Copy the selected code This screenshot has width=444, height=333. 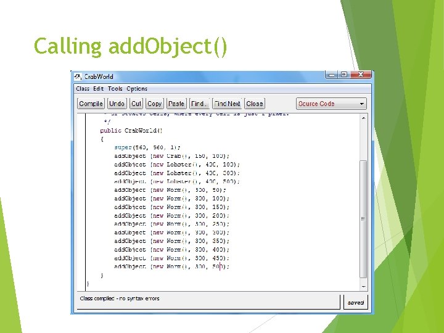[x=154, y=104]
